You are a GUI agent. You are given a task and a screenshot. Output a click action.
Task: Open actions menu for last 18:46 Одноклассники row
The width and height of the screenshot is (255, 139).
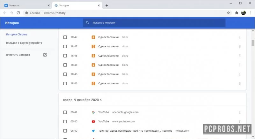(240, 83)
